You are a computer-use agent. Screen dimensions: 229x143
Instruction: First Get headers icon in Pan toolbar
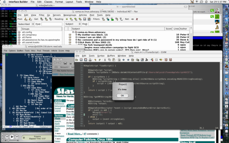tap(42, 19)
